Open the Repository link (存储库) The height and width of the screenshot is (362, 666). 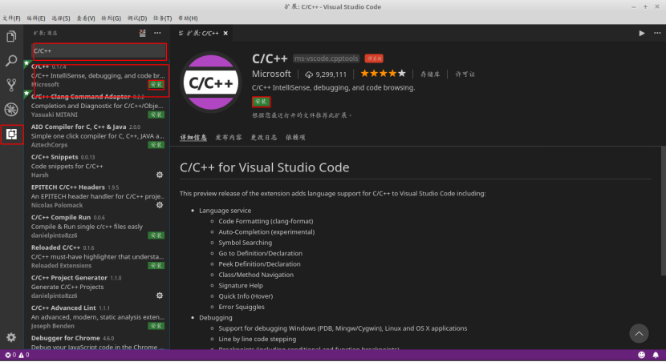(x=430, y=74)
